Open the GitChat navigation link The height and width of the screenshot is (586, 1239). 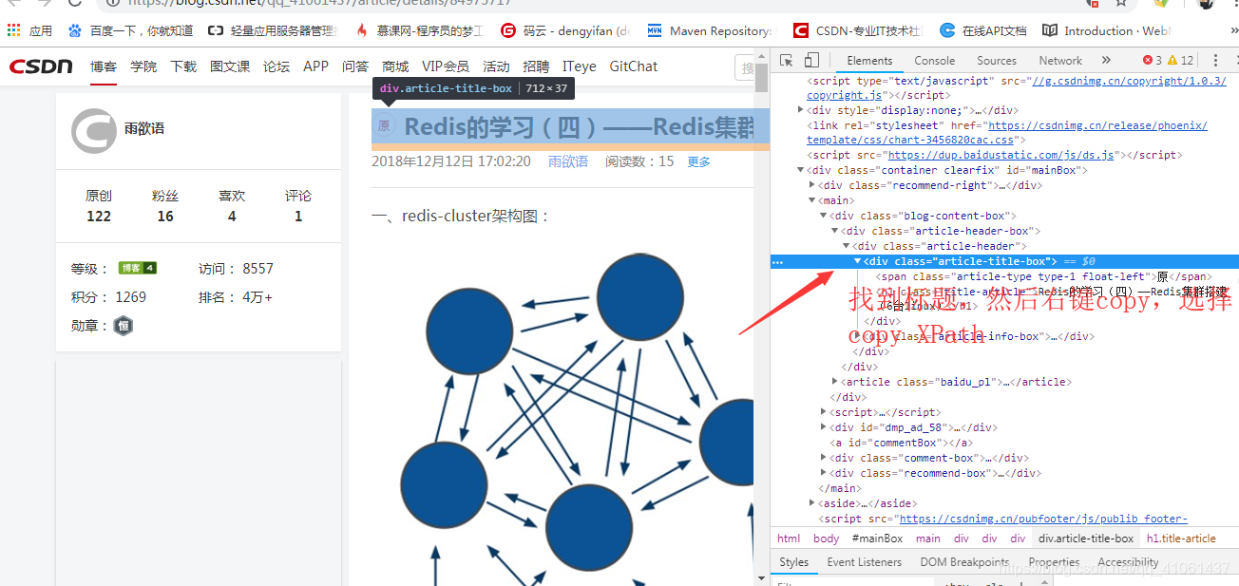[633, 66]
